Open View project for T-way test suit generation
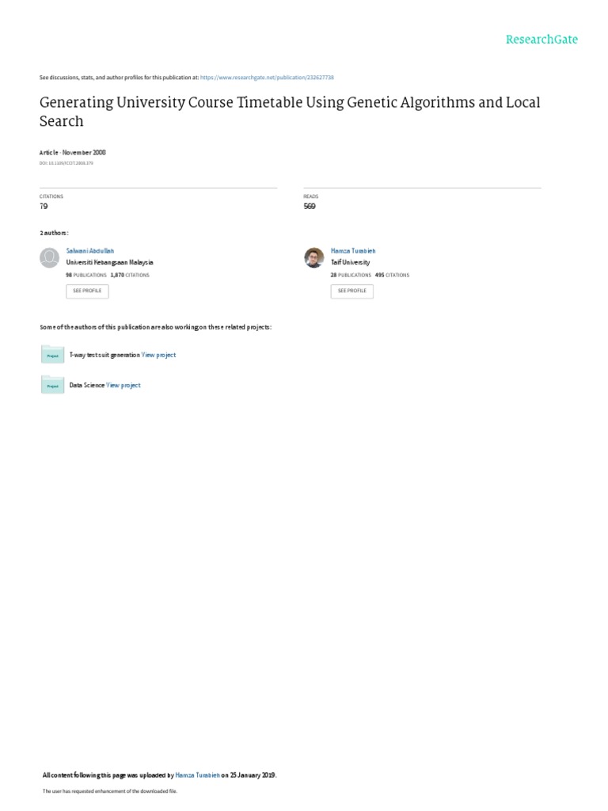The image size is (608, 811). click(x=158, y=355)
